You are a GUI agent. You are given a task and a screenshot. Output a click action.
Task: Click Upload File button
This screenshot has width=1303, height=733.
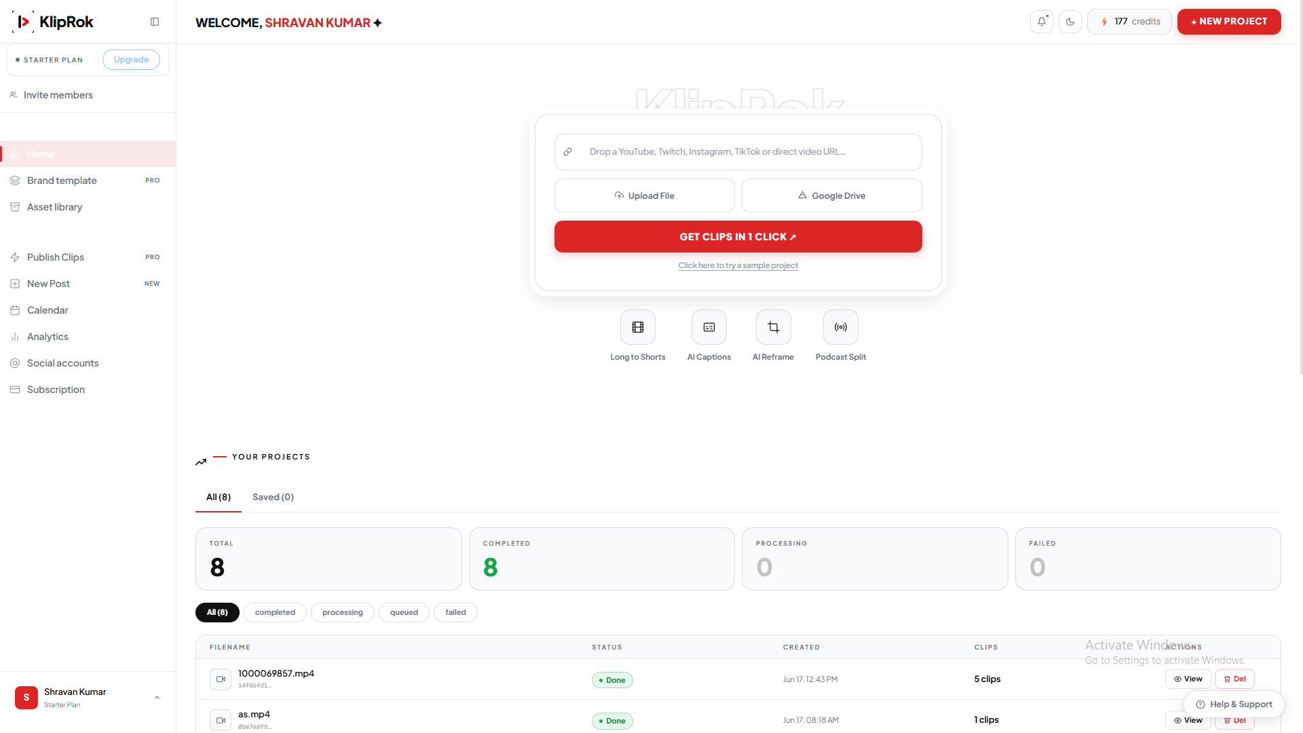[644, 195]
